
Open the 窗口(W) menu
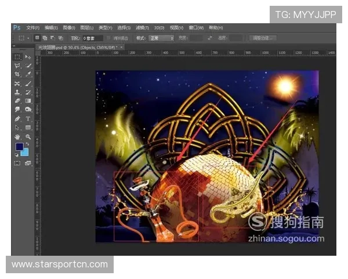tap(196, 28)
